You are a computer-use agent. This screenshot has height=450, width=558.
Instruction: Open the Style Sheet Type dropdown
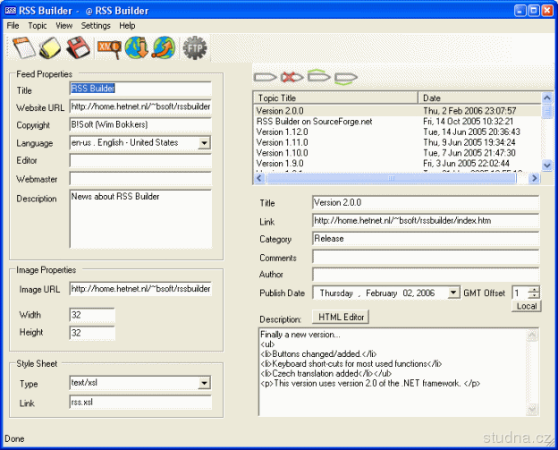(x=205, y=384)
